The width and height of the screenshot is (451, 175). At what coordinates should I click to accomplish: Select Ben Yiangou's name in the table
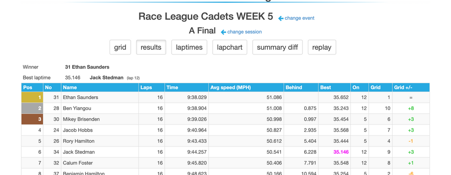click(x=76, y=108)
